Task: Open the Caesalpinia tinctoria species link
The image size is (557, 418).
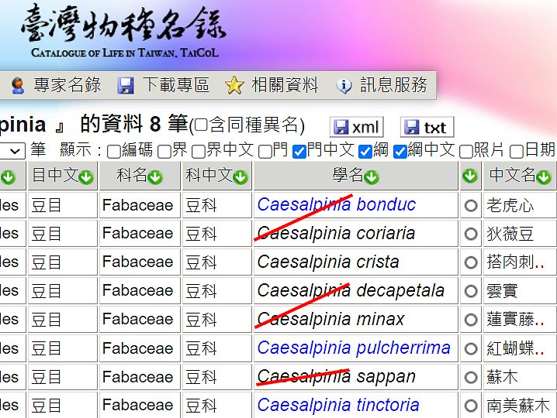Action: (337, 405)
